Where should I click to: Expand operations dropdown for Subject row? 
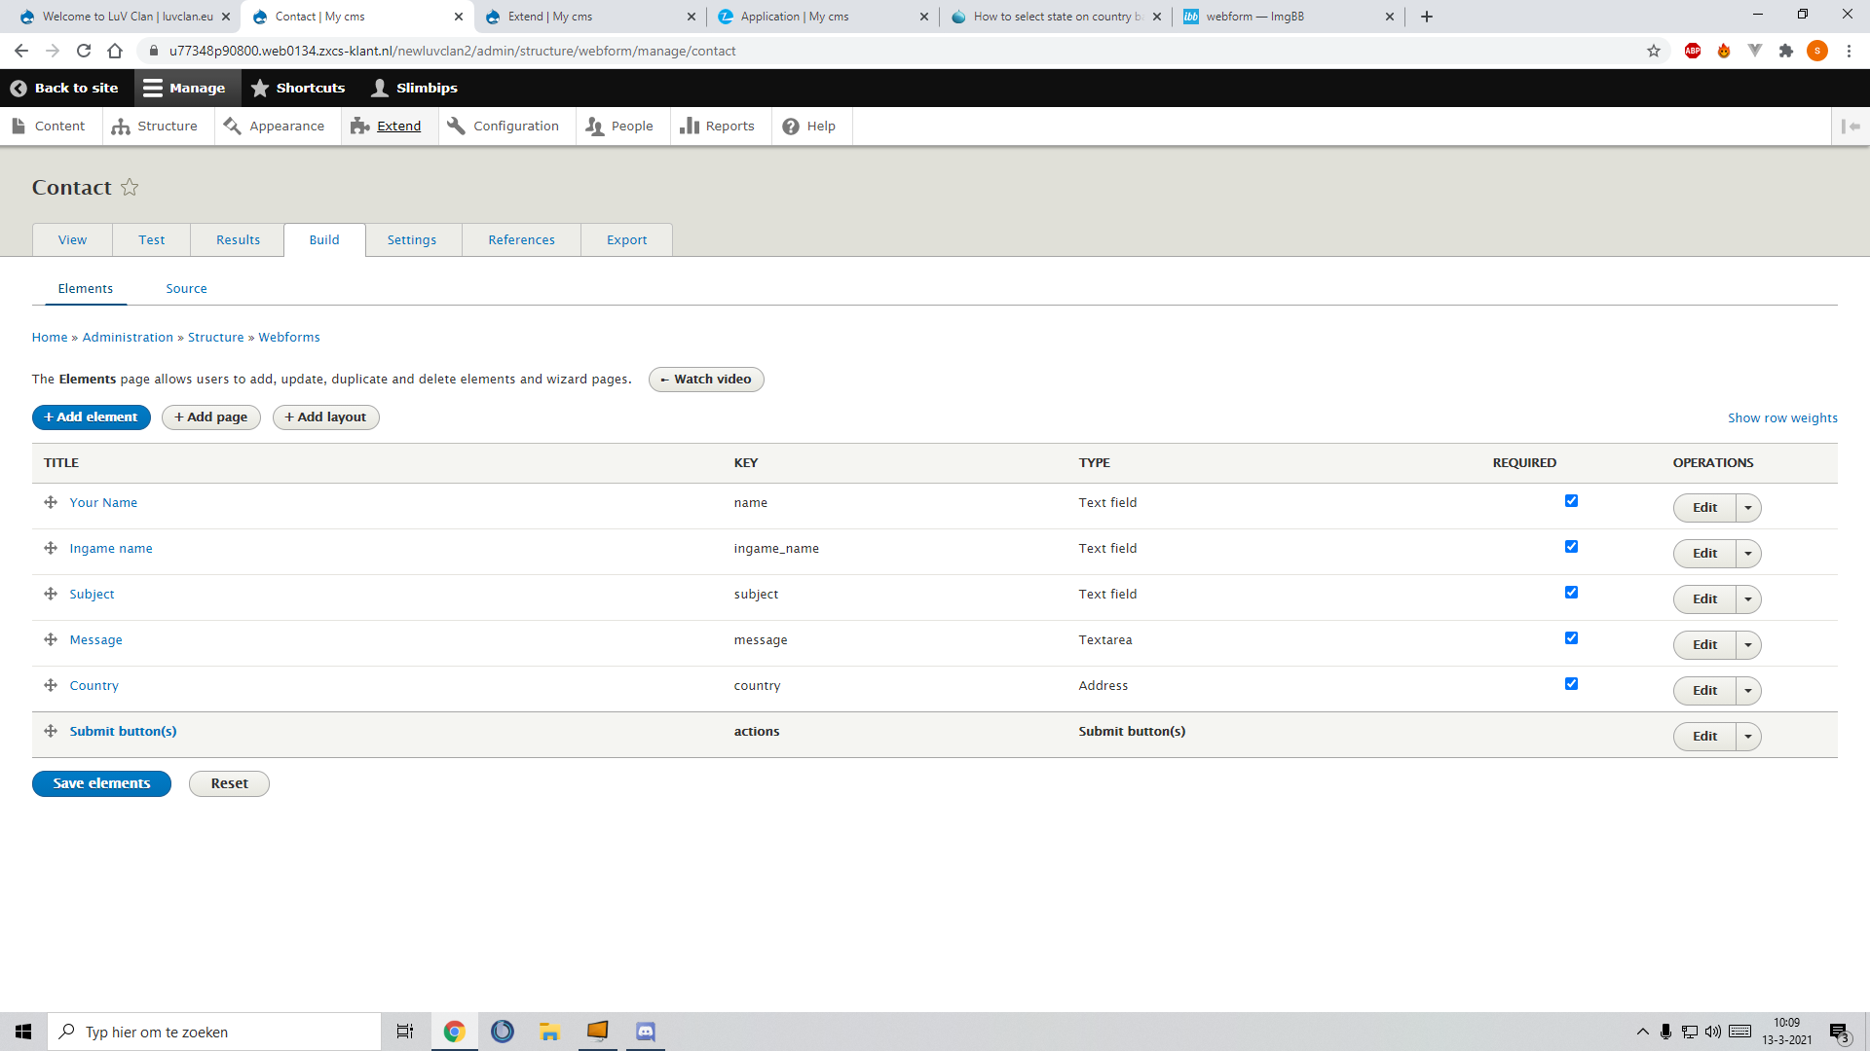click(1748, 599)
